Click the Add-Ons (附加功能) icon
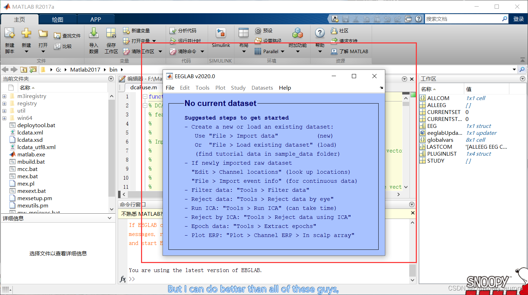The image size is (528, 295). [298, 33]
